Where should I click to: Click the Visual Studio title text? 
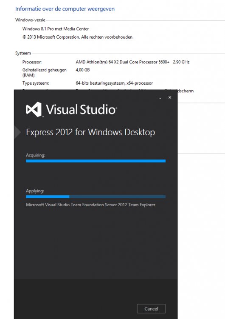81,109
